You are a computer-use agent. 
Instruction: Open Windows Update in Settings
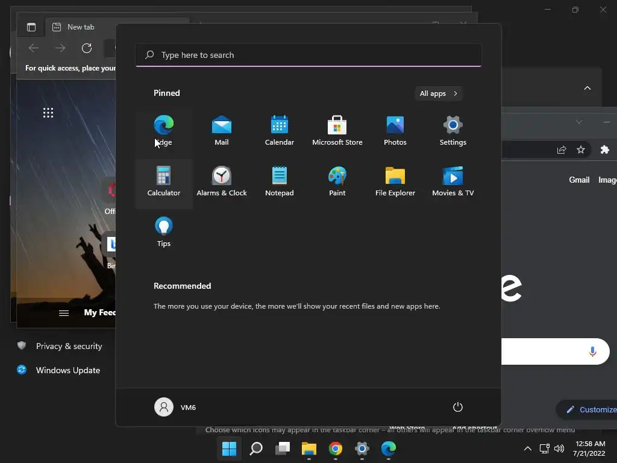[60, 370]
